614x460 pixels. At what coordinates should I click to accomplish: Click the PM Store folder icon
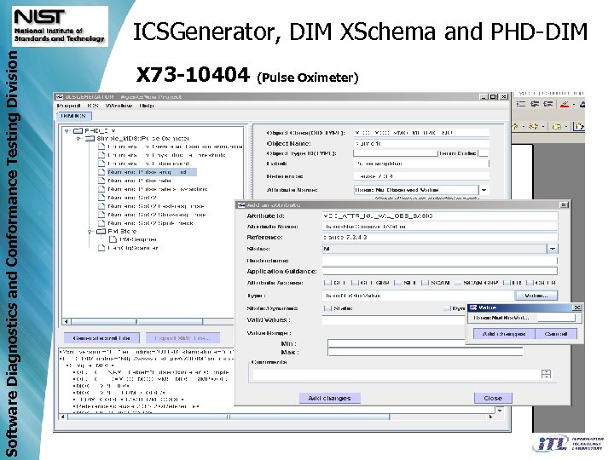tap(101, 231)
